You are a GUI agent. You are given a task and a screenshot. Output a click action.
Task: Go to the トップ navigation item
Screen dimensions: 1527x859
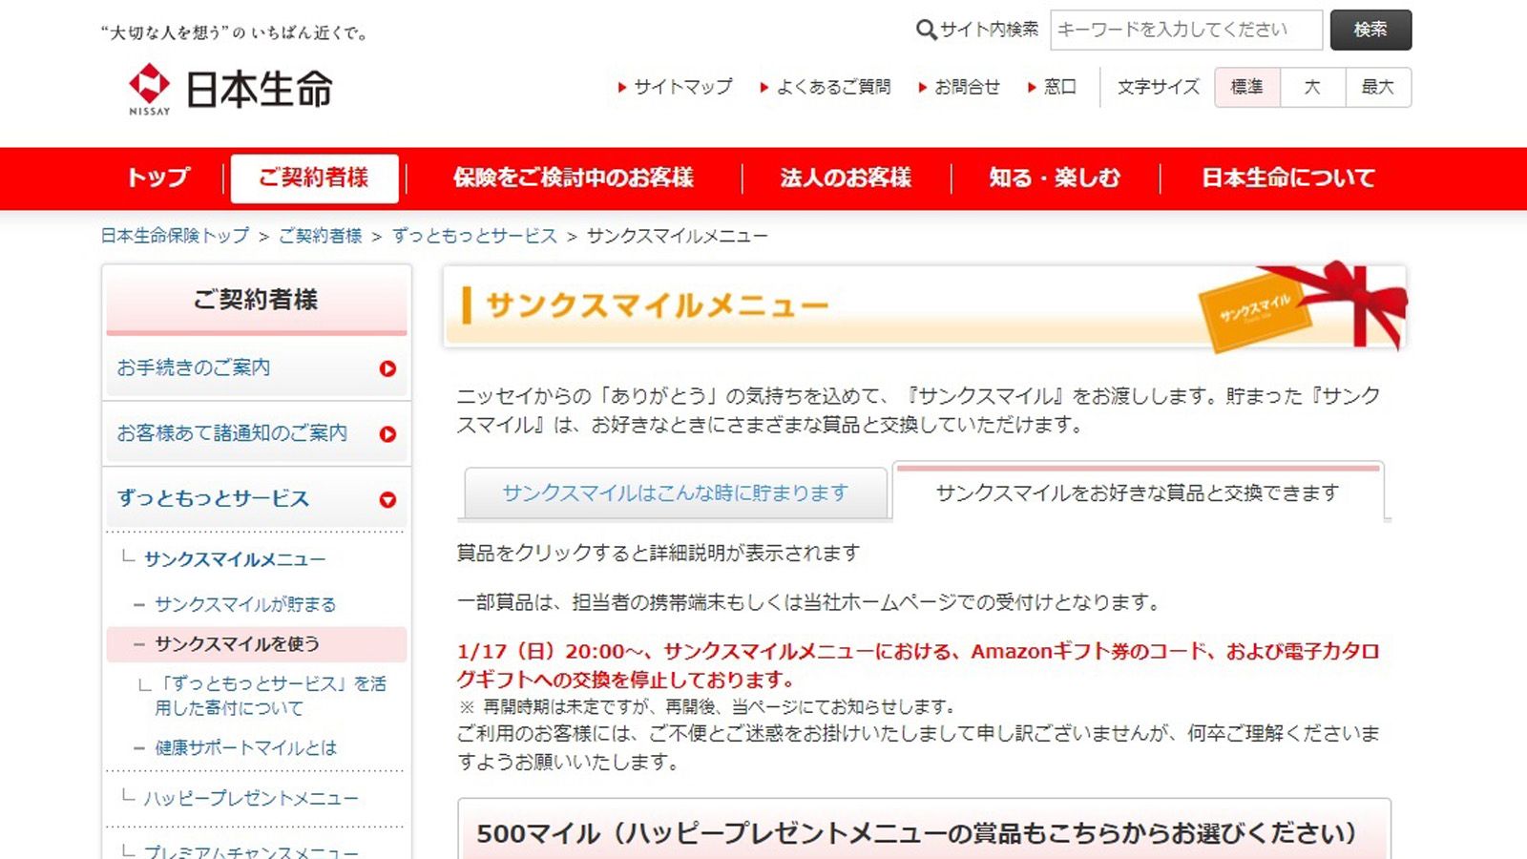coord(158,178)
